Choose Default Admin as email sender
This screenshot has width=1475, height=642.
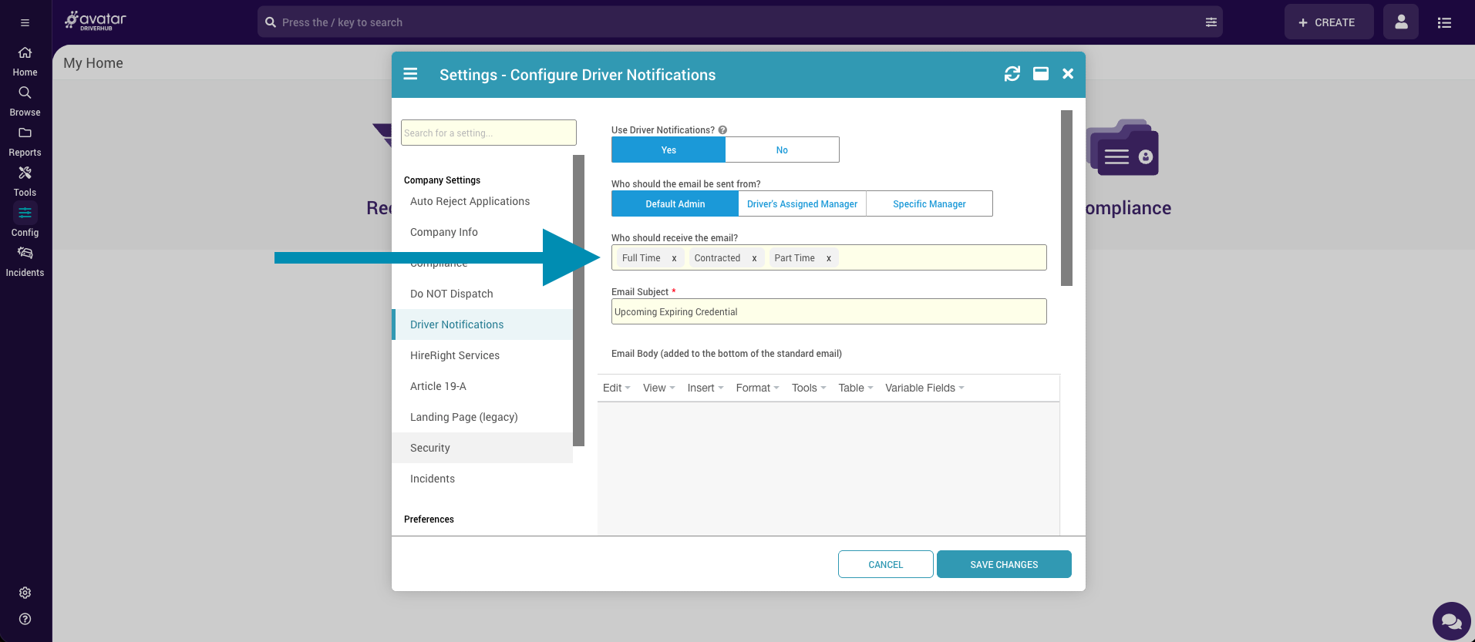point(675,203)
